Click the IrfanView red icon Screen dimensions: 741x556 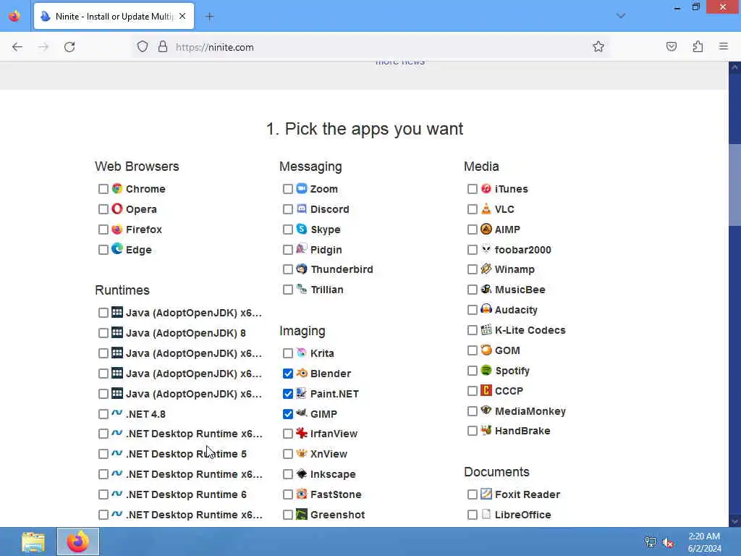(x=302, y=434)
